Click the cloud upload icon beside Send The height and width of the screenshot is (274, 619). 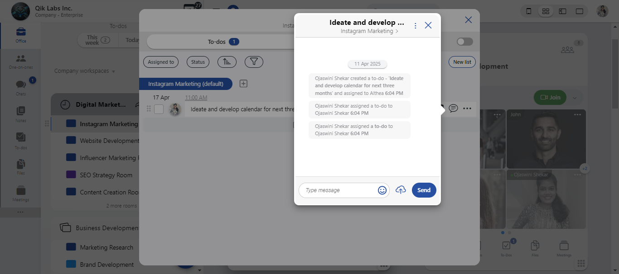[x=400, y=190]
